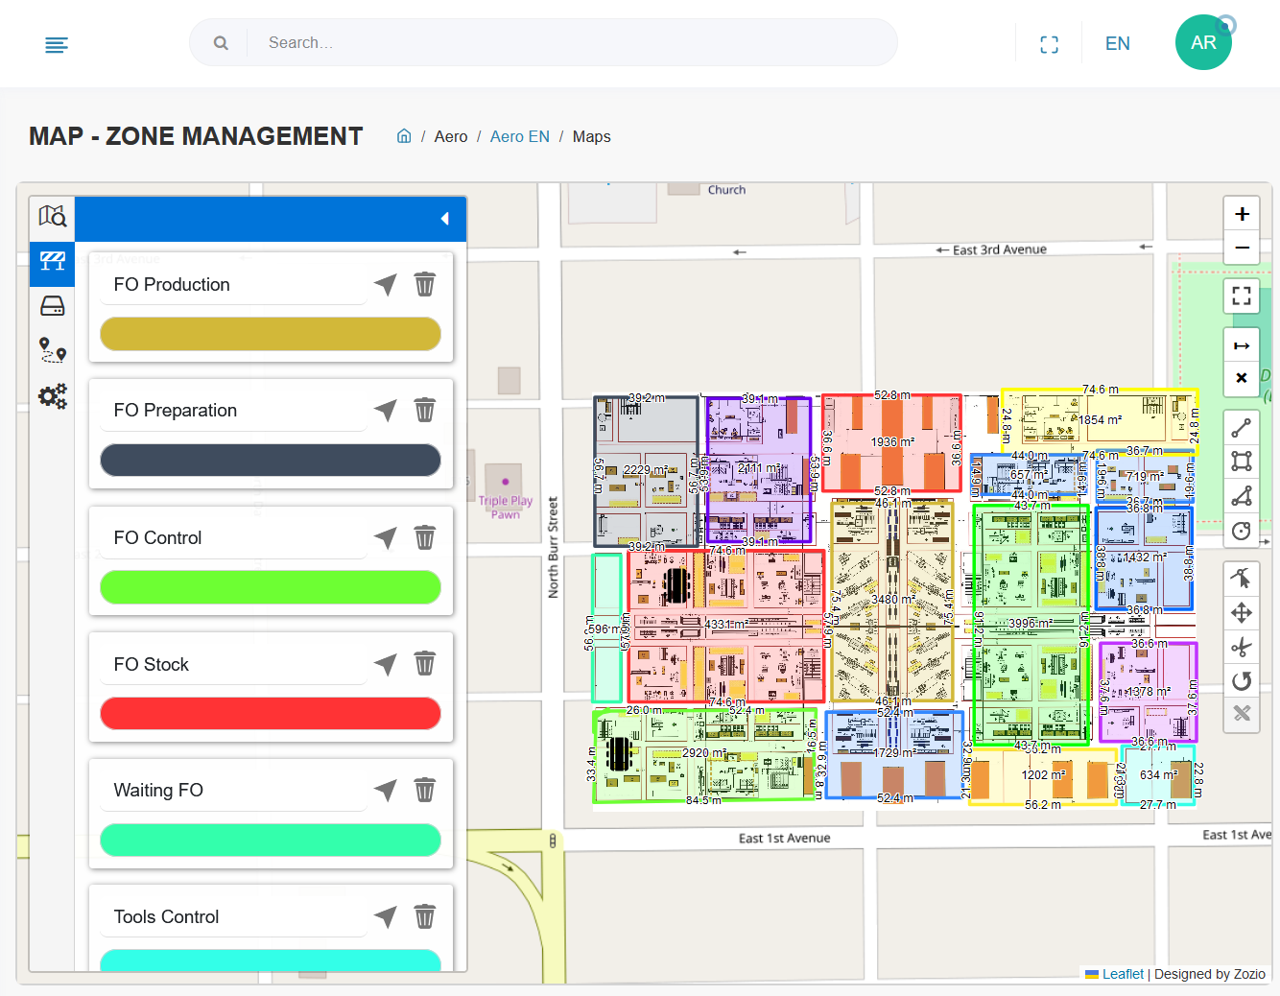
Task: Toggle browser fullscreen icon in header
Action: (x=1050, y=44)
